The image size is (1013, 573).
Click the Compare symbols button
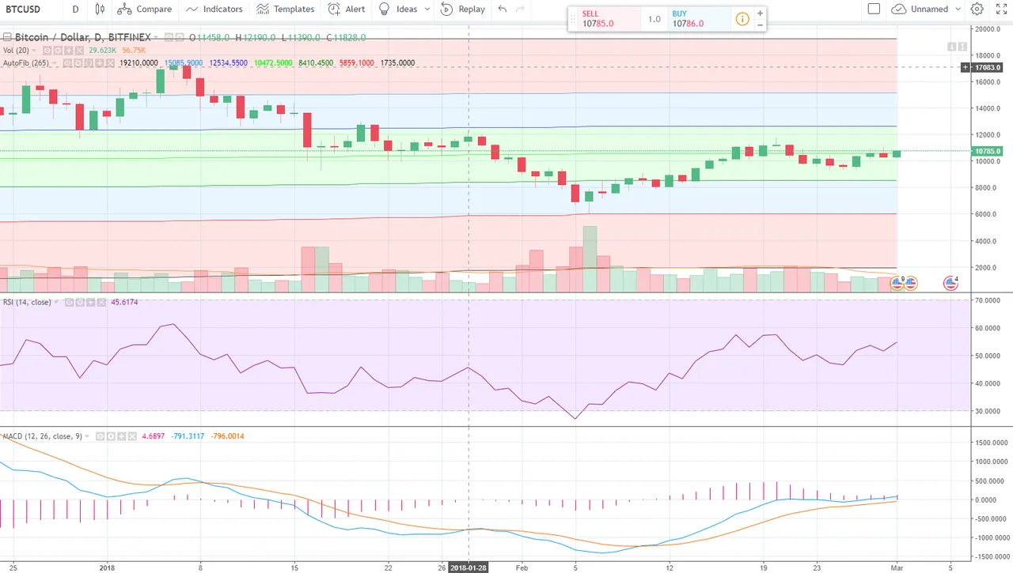pyautogui.click(x=144, y=9)
